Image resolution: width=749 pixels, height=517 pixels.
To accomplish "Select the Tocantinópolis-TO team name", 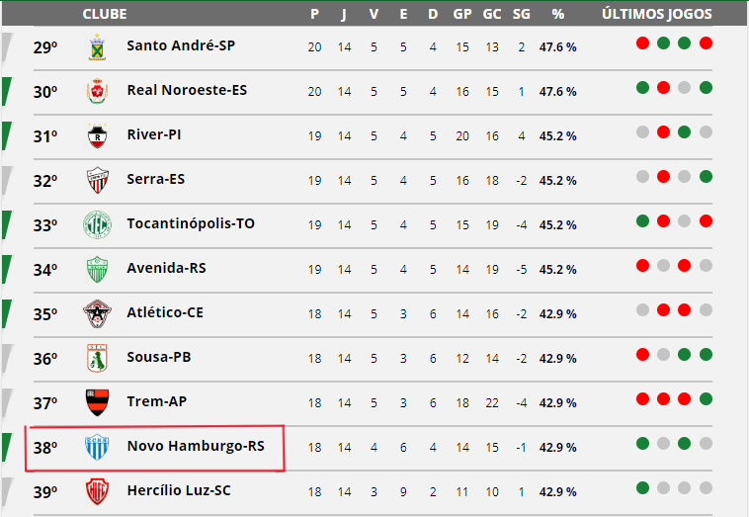I will (x=191, y=223).
